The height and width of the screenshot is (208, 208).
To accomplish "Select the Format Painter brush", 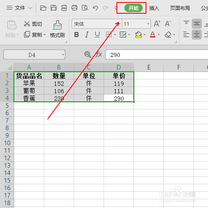I will (x=57, y=29).
